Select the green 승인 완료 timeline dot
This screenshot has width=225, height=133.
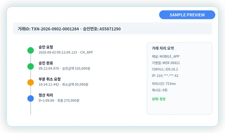30,66
